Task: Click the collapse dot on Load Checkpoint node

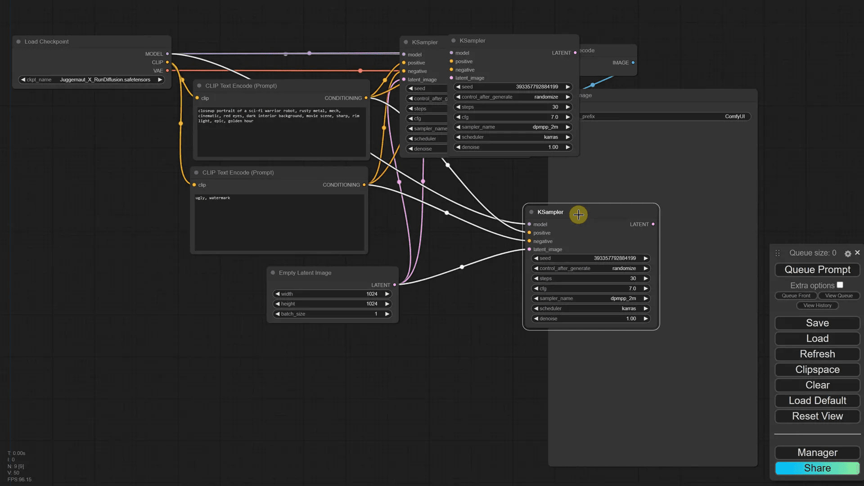Action: [x=18, y=41]
